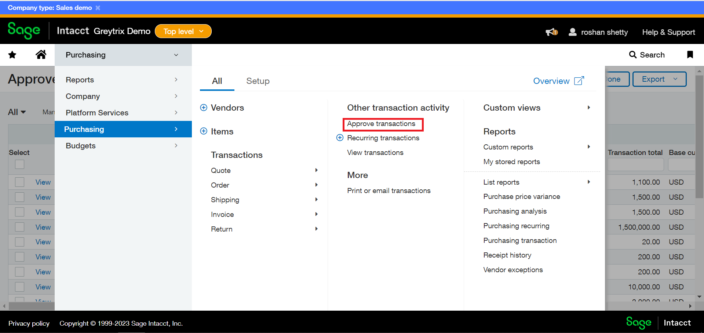Open Budgets in the module menu
Screen dimensions: 704x333
(123, 145)
